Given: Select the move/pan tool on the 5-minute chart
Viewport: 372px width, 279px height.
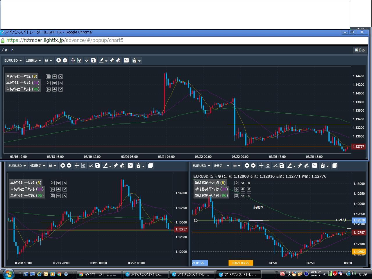Looking at the screenshot, I should point(261,166).
